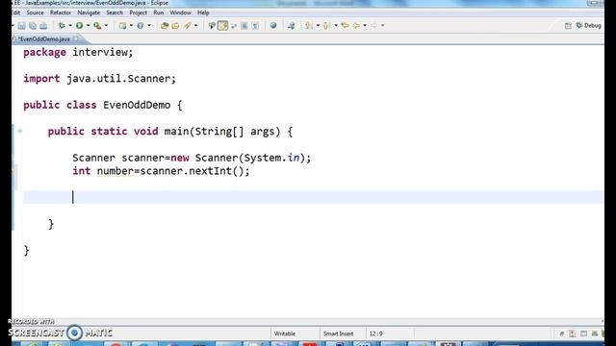Open the Navigate menu
Image resolution: width=616 pixels, height=346 pixels.
coord(89,12)
